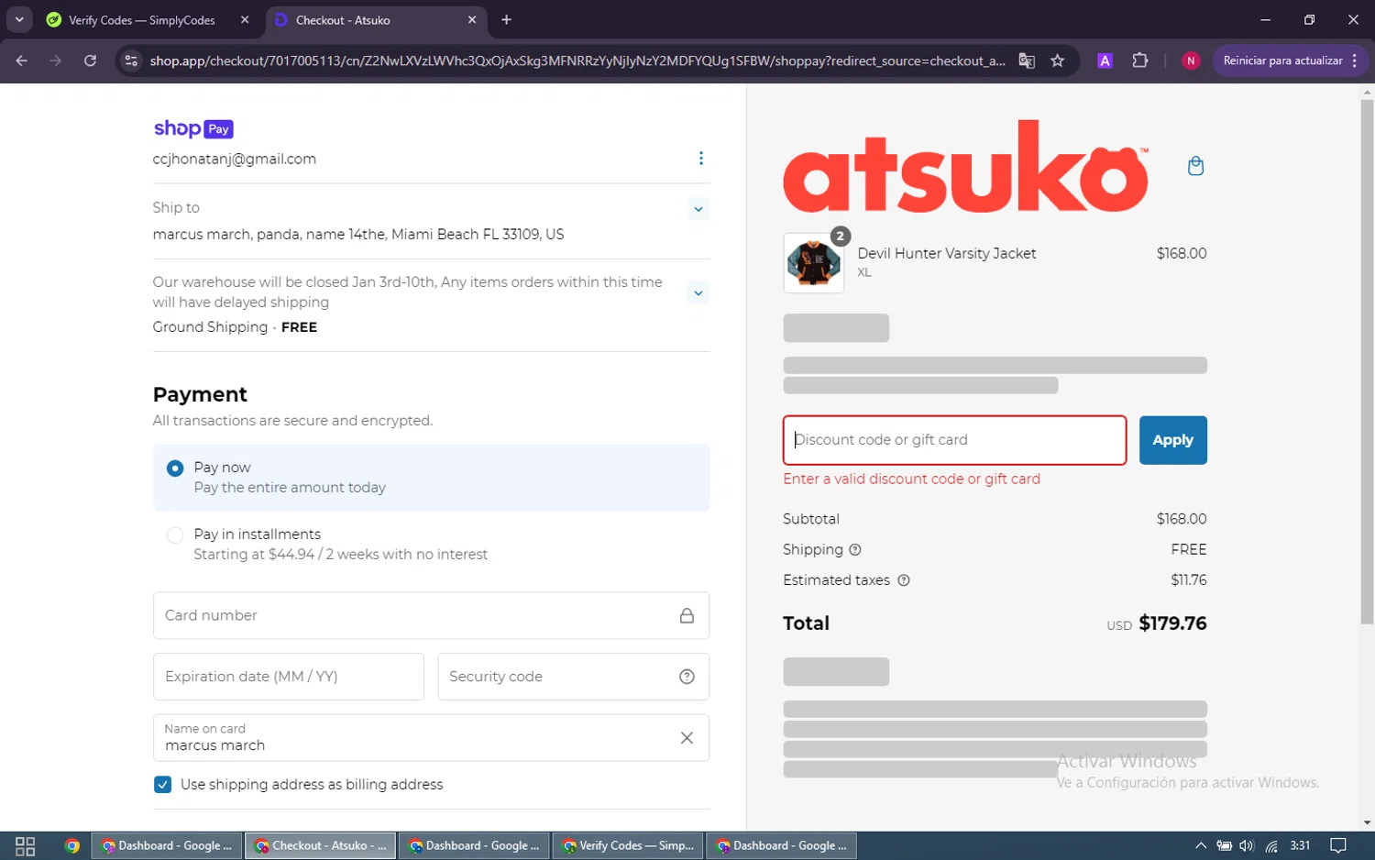Click the lock icon in Card number field
Image resolution: width=1375 pixels, height=860 pixels.
click(687, 616)
